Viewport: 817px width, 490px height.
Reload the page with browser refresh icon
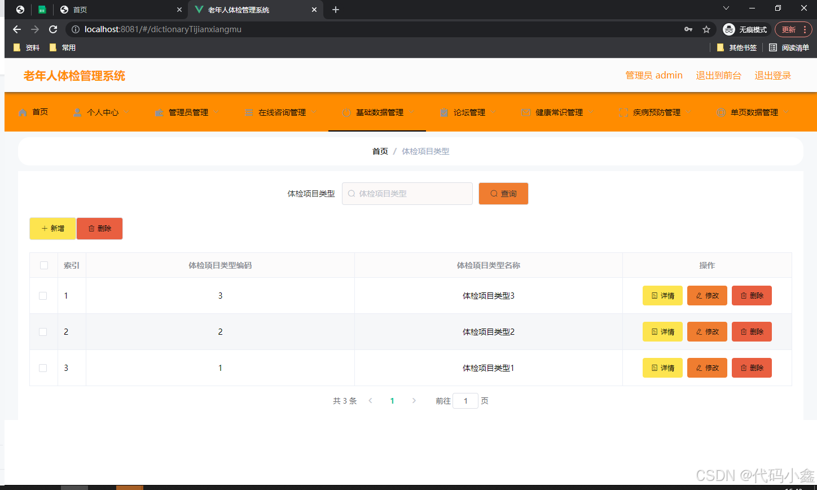point(53,29)
